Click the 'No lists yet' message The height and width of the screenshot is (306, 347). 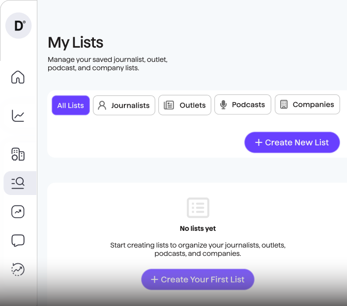point(198,228)
